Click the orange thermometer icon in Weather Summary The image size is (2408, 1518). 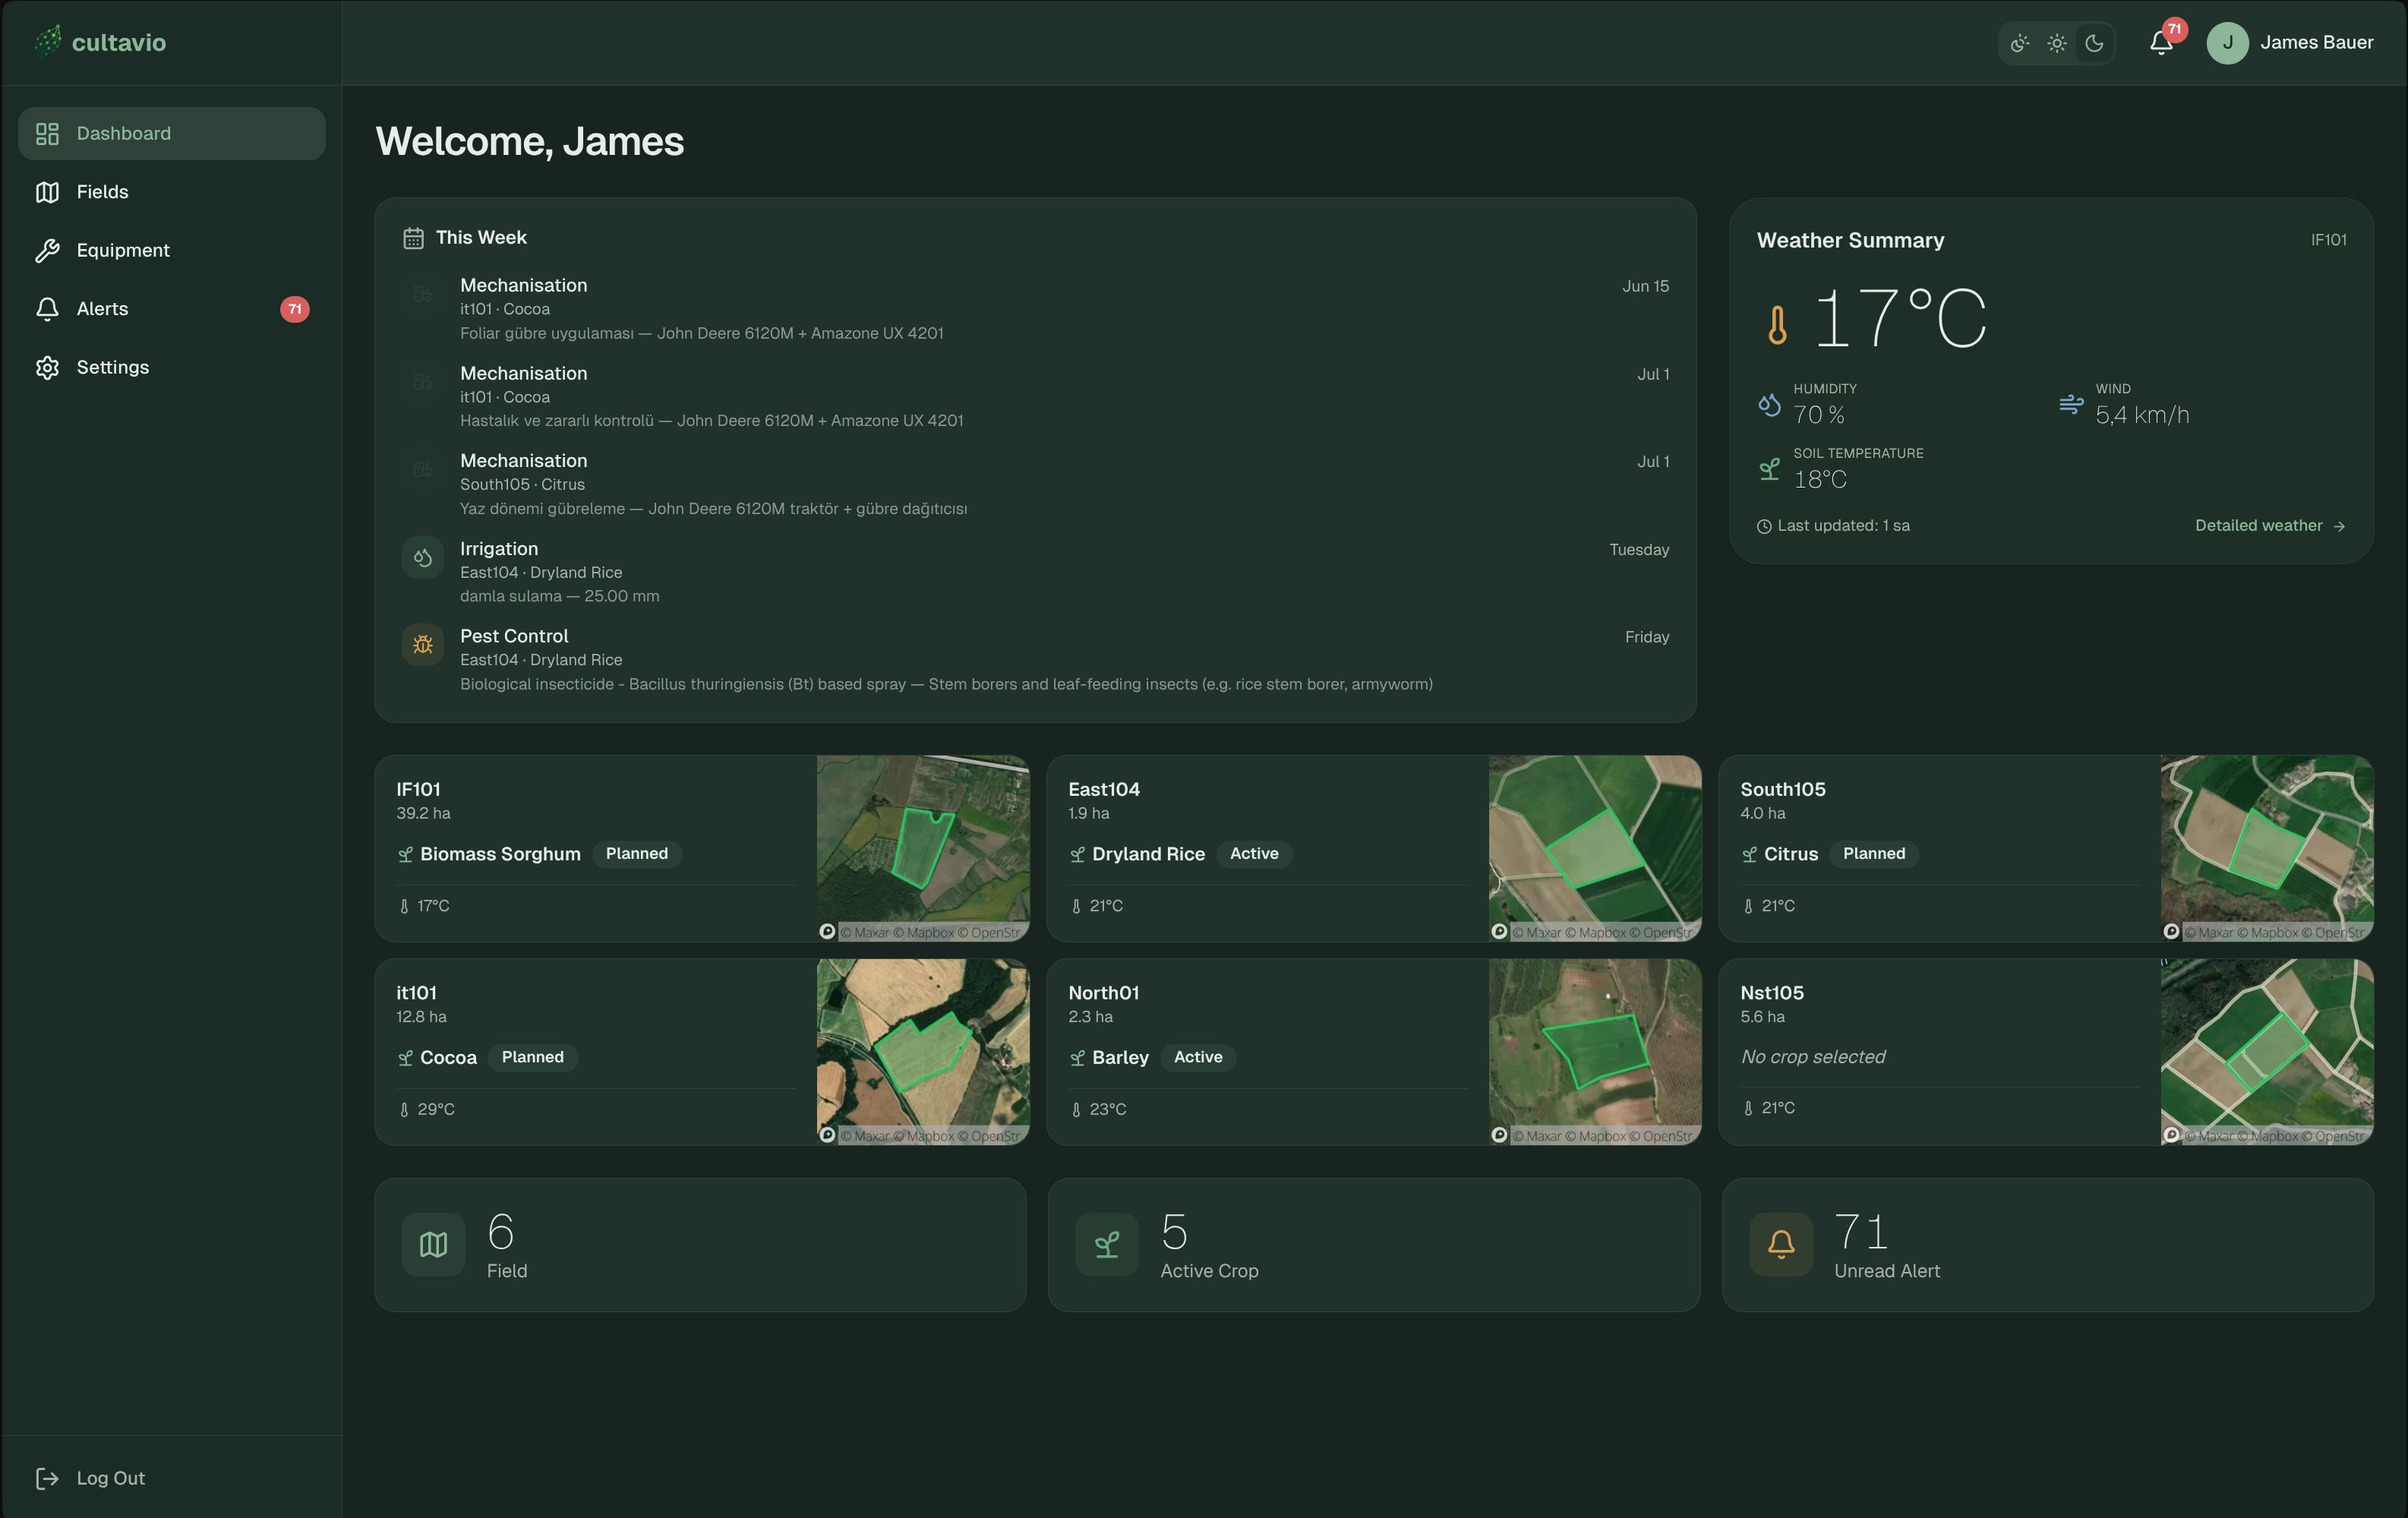1777,325
